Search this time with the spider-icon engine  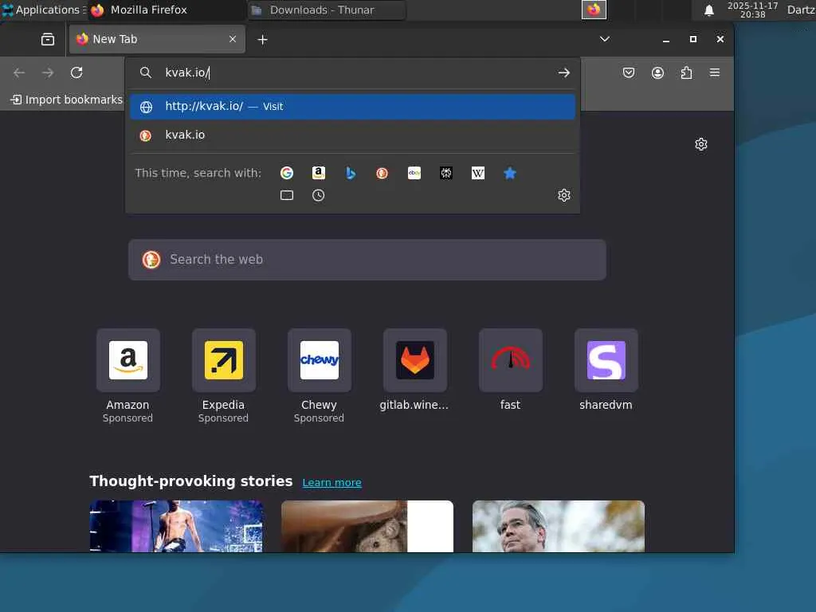pyautogui.click(x=446, y=173)
